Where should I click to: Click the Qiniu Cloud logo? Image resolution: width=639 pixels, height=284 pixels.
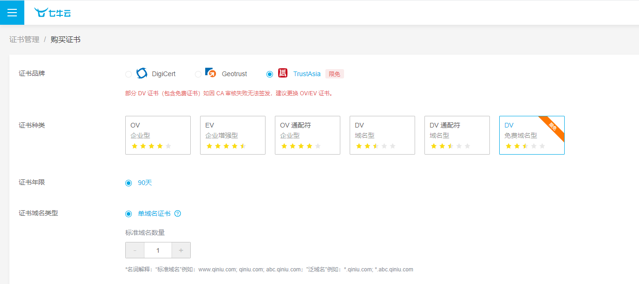click(x=52, y=13)
